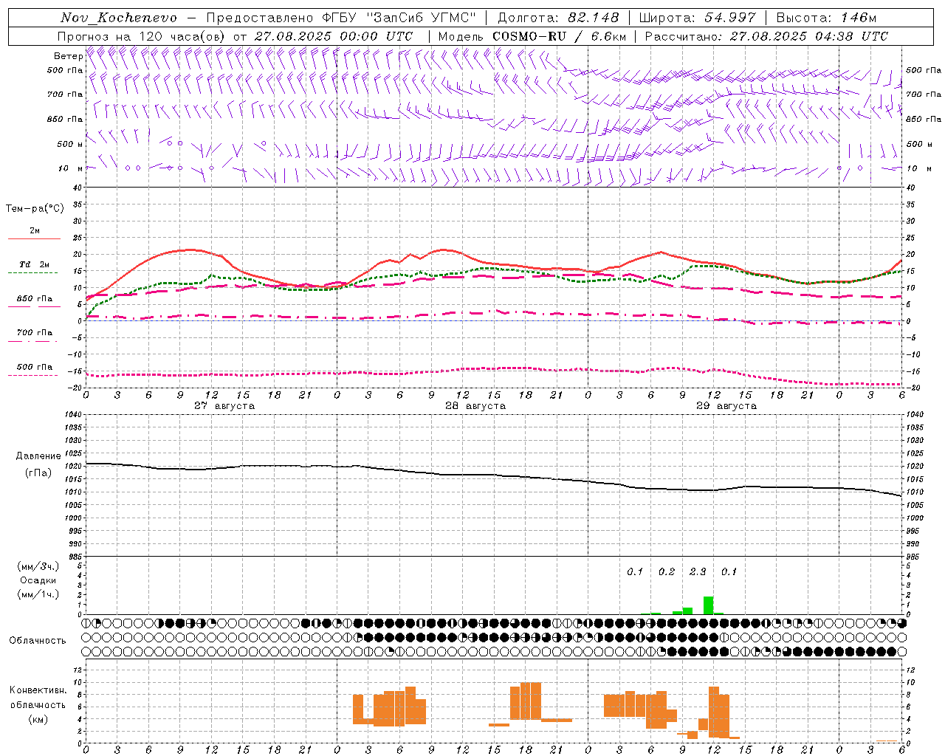Click the black pressure curve line
Screen dimensions: 945x756
tap(493, 475)
